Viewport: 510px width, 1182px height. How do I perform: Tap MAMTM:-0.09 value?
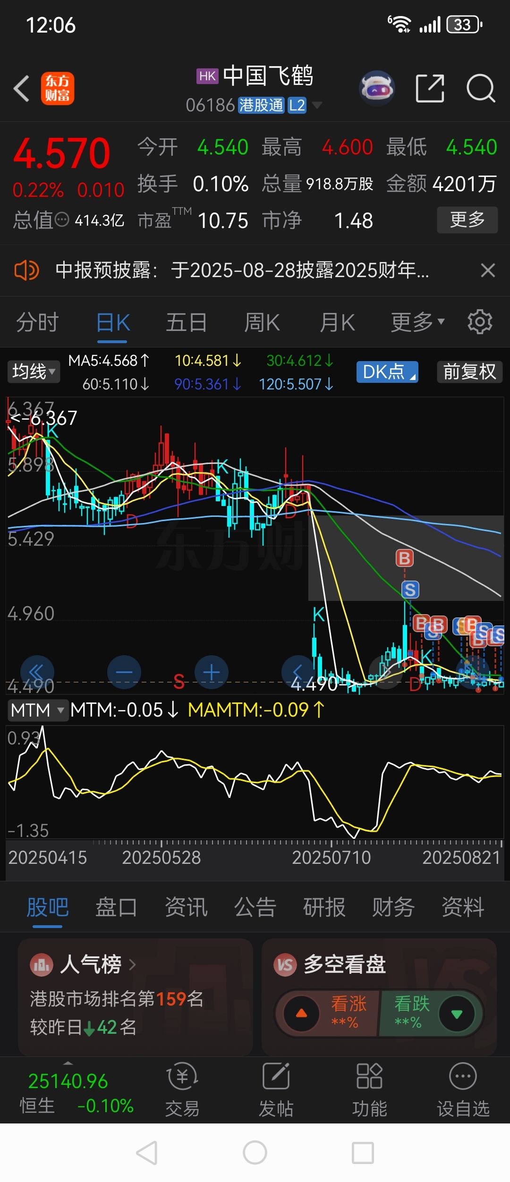click(x=256, y=710)
